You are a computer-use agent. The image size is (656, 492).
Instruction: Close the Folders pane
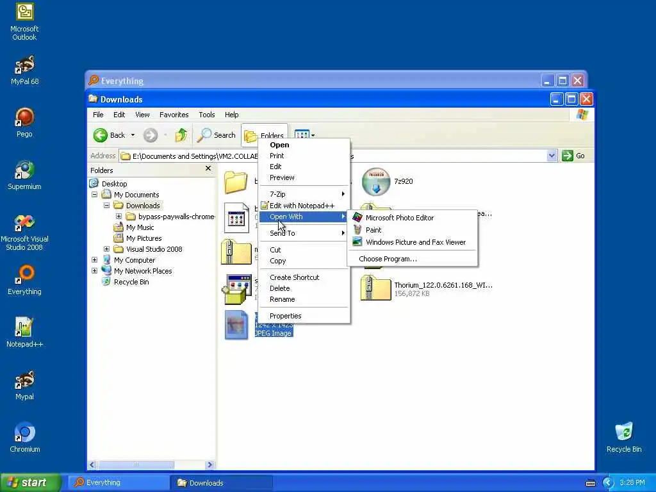(208, 168)
